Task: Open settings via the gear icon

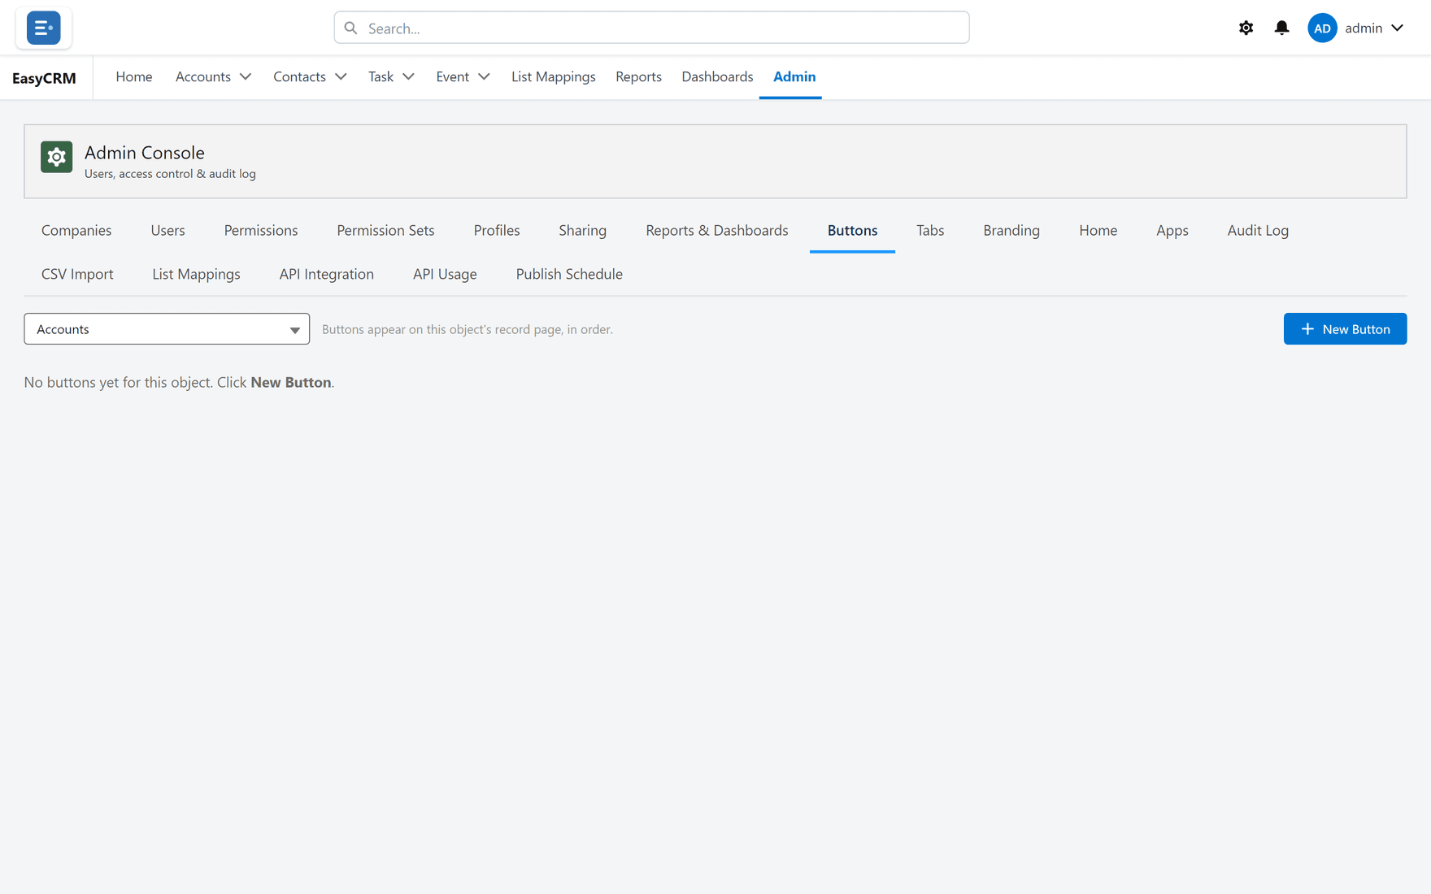Action: pos(1246,28)
